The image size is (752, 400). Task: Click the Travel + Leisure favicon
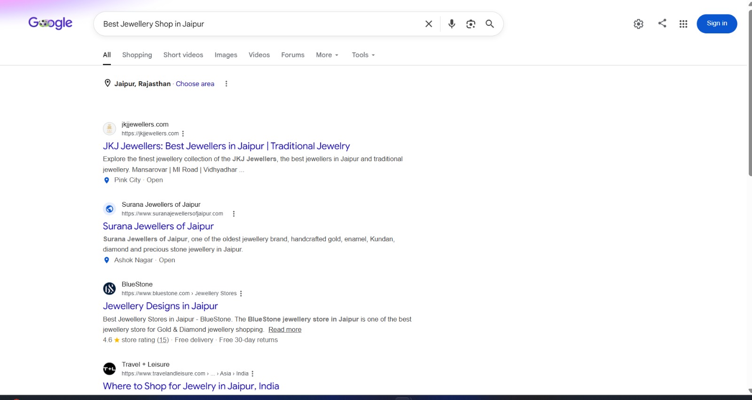tap(110, 369)
